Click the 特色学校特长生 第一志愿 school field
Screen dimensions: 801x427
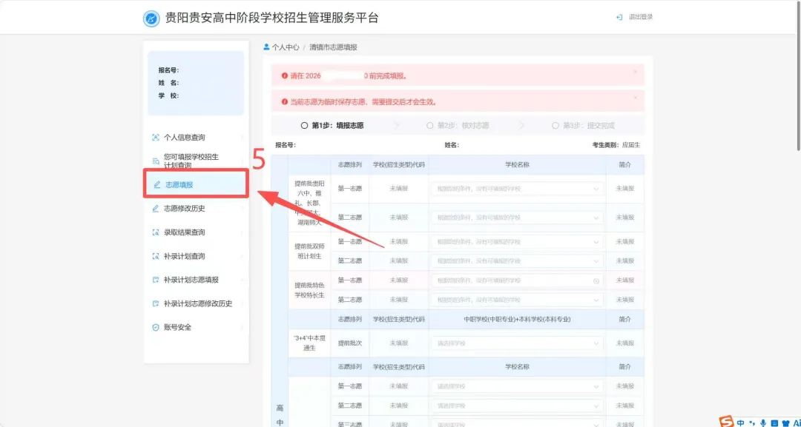point(517,280)
